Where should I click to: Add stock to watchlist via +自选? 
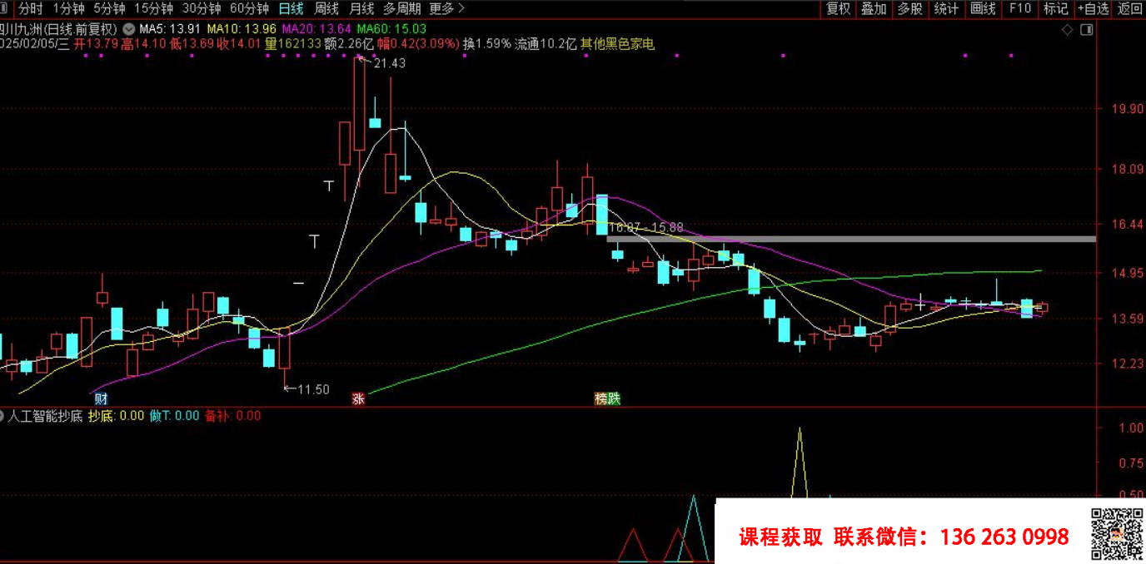click(1094, 8)
